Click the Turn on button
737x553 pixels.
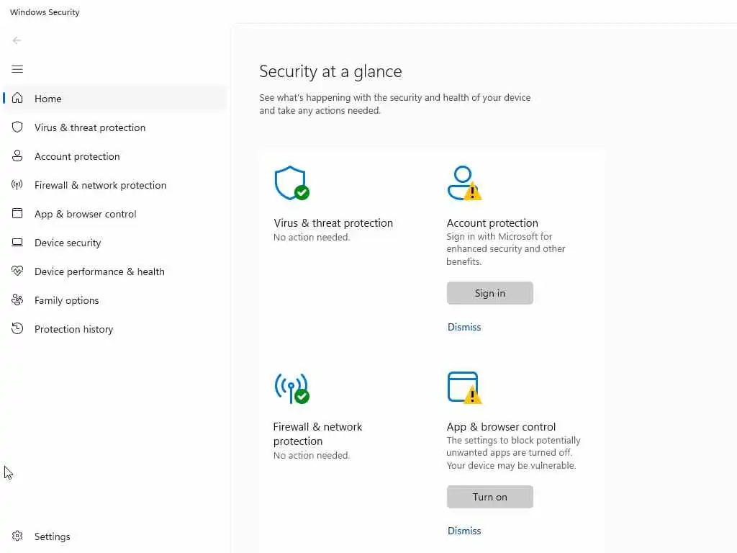coord(489,497)
